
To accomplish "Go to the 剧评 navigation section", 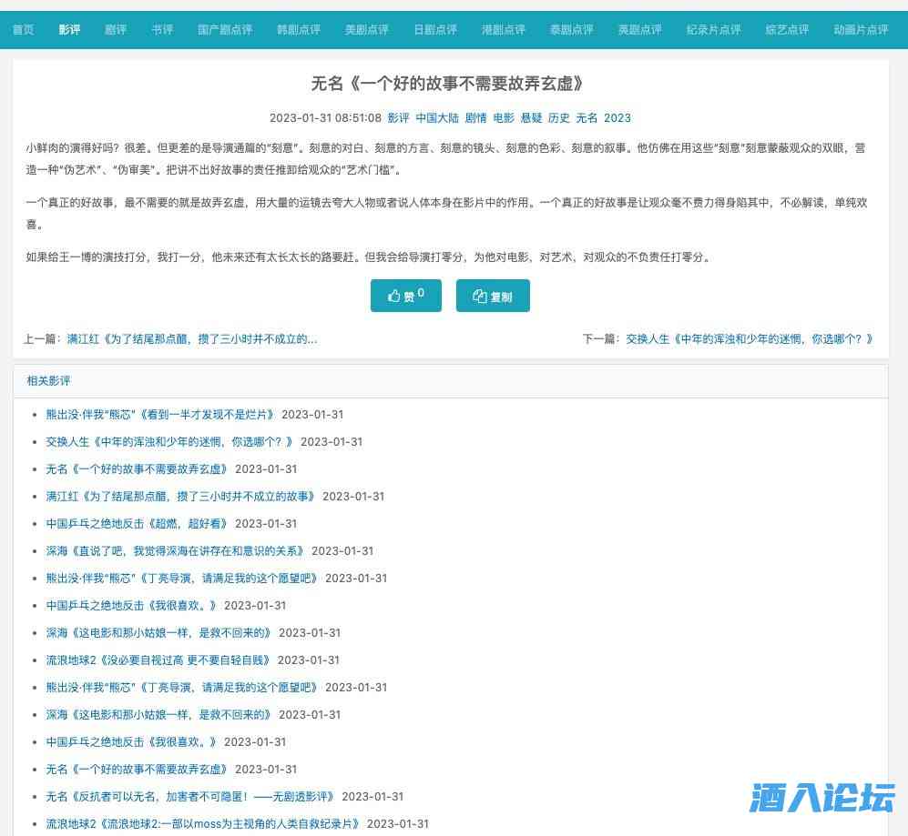I will pyautogui.click(x=116, y=29).
